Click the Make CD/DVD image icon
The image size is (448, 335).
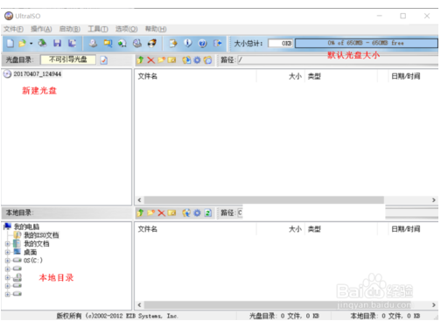[93, 44]
